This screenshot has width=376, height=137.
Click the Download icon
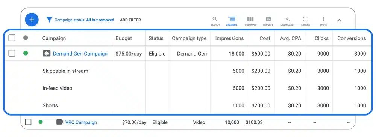tap(287, 21)
